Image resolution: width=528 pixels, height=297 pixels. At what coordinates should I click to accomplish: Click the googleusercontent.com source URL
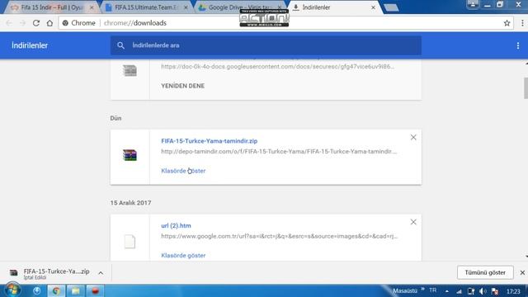(277, 66)
